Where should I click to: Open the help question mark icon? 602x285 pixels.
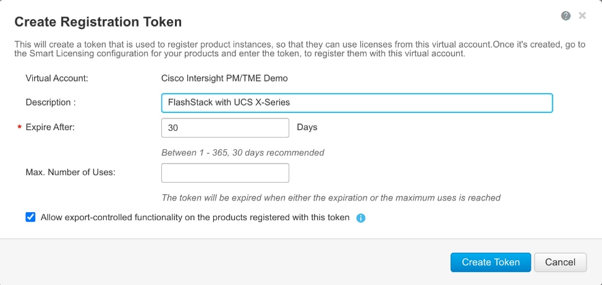566,15
